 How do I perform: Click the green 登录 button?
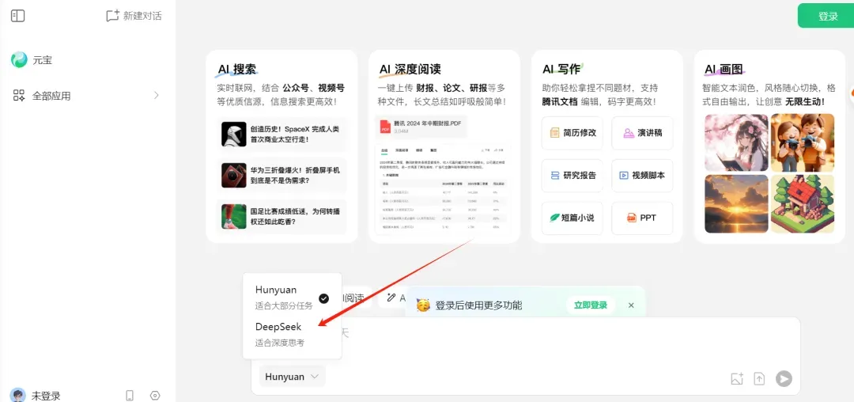tap(828, 16)
